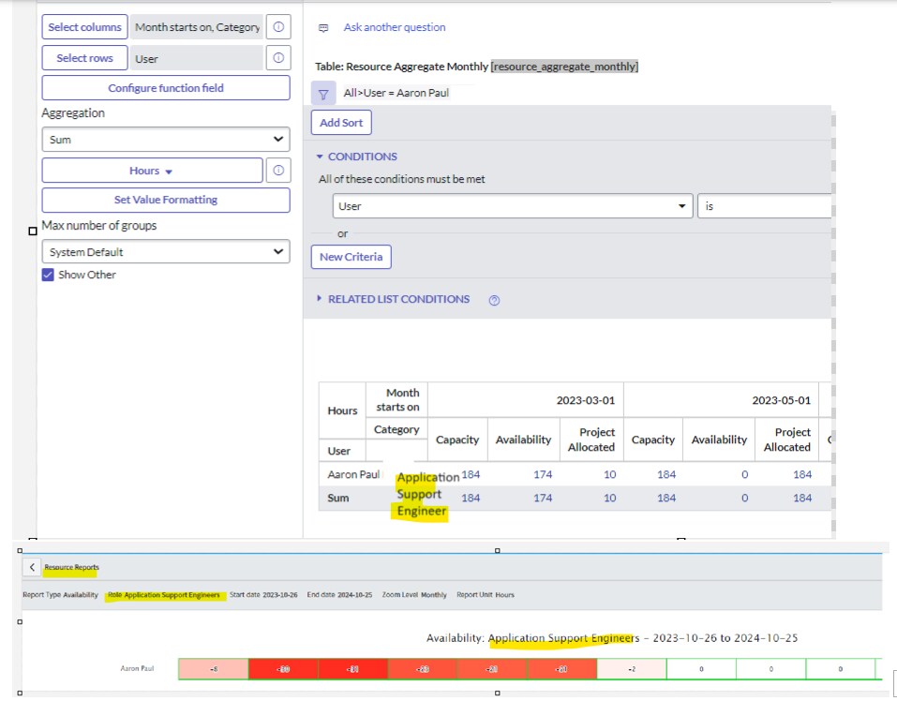
Task: Click the info icon next to Month starts on, Category
Action: [278, 27]
